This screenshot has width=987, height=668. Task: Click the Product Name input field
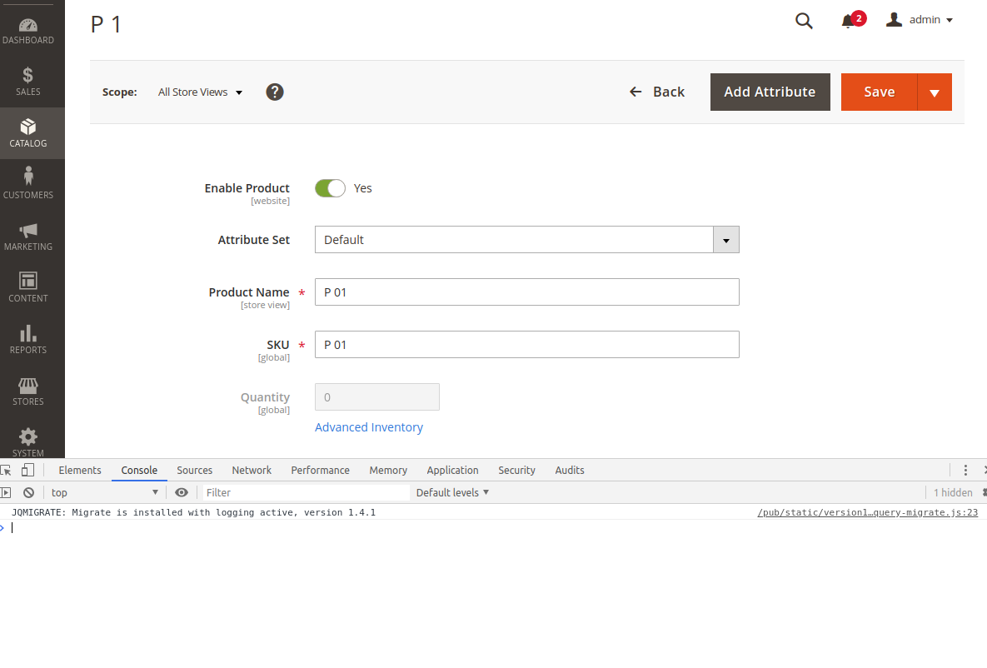(527, 292)
